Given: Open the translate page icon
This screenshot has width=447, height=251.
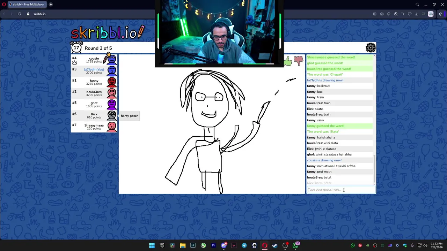Looking at the screenshot, I should [396, 14].
